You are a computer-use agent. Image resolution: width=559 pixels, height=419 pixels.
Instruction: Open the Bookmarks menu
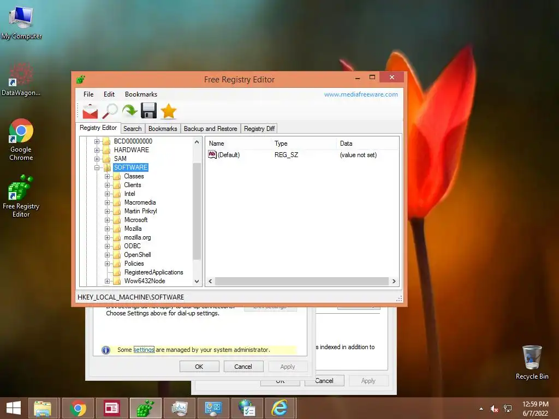point(141,94)
